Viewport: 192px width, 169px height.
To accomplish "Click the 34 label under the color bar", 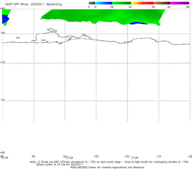I will click(x=130, y=7).
